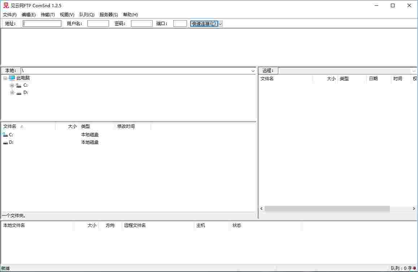Screen dimensions: 418x272
Task: Open the local path dropdown list
Action: click(x=253, y=71)
